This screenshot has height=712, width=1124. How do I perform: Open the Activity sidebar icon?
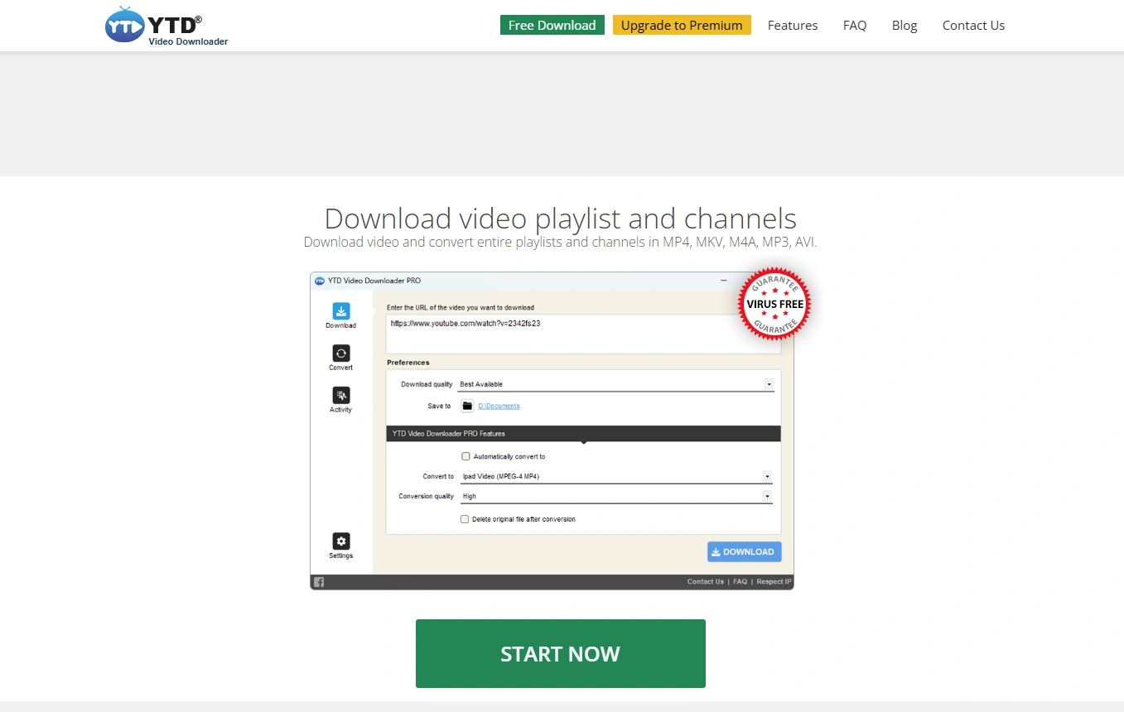coord(341,395)
